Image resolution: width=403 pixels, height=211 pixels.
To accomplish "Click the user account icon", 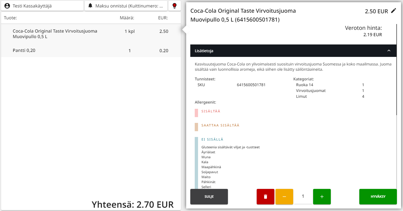I will coord(7,6).
